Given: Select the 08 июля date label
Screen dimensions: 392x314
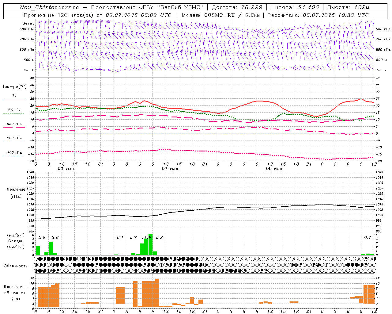Looking at the screenshot, I should pyautogui.click(x=275, y=169).
